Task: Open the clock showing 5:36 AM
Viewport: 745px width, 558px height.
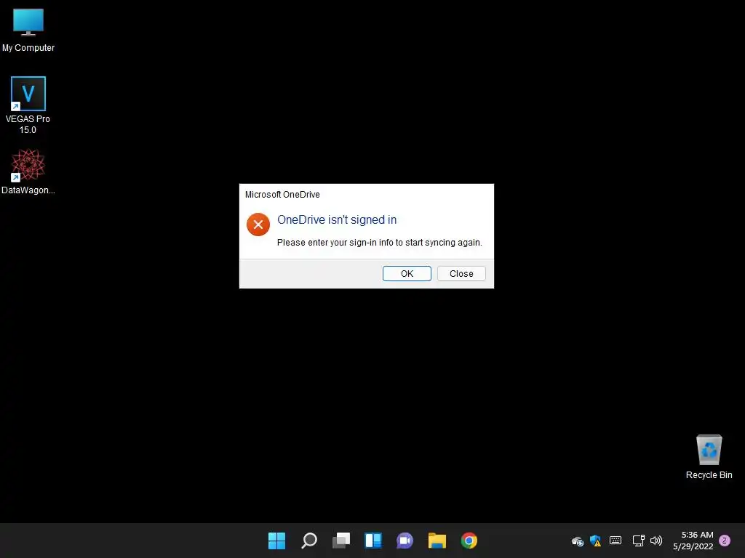Action: [x=693, y=541]
